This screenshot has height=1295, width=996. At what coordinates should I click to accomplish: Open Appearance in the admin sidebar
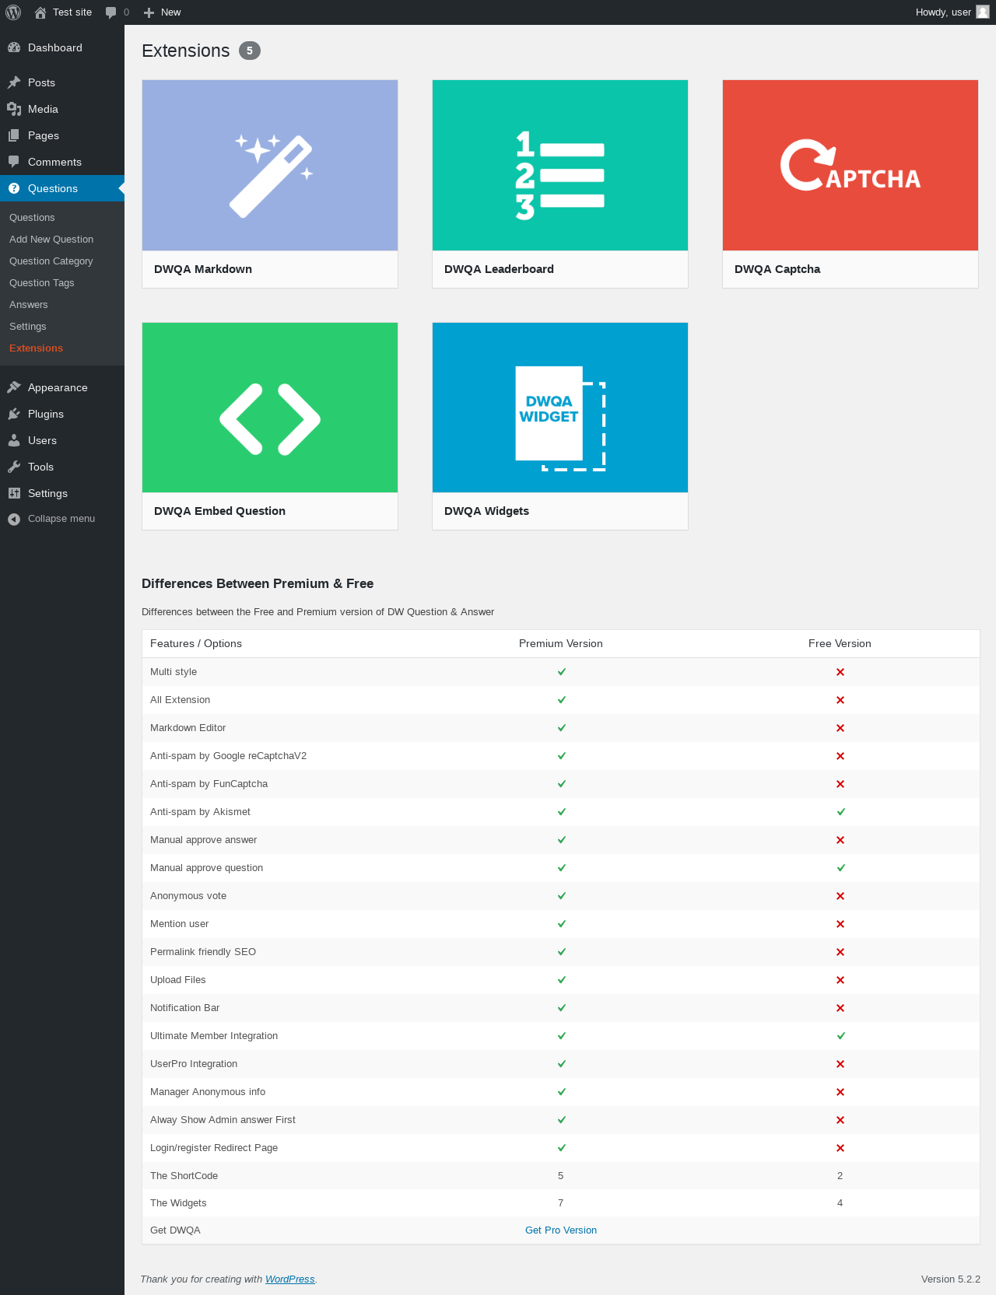click(62, 387)
